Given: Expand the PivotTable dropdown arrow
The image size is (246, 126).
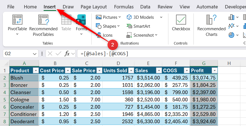Looking at the screenshot, I should coord(17,34).
